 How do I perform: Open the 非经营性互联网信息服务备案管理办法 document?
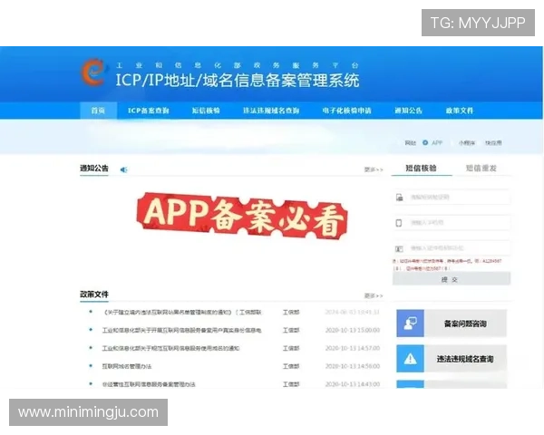(149, 384)
